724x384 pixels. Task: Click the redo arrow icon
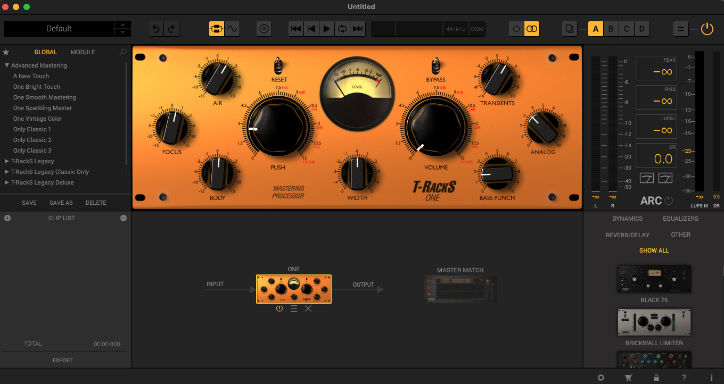click(x=171, y=29)
